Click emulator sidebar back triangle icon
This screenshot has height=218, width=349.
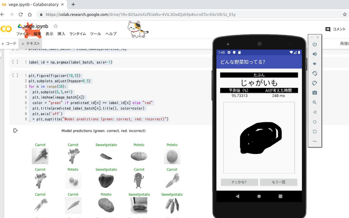click(x=315, y=112)
